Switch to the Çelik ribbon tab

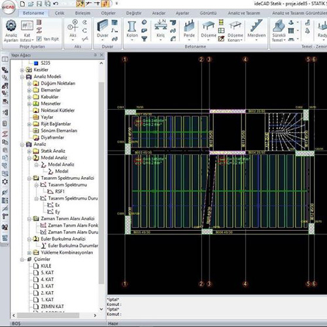coord(60,13)
